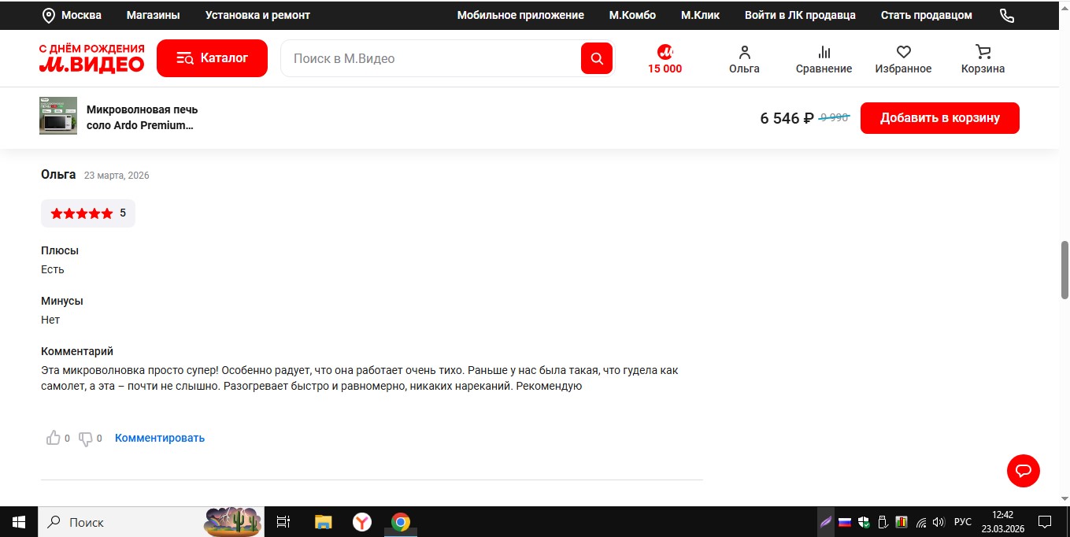1070x537 pixels.
Task: Open Москва city selector
Action: click(82, 15)
